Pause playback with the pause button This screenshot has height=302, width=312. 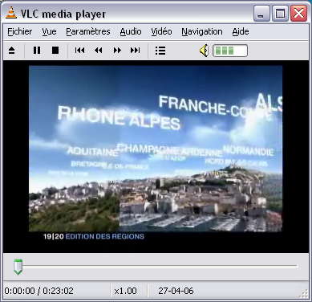click(x=37, y=51)
